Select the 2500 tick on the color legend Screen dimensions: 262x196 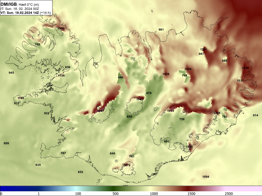coord(229,194)
